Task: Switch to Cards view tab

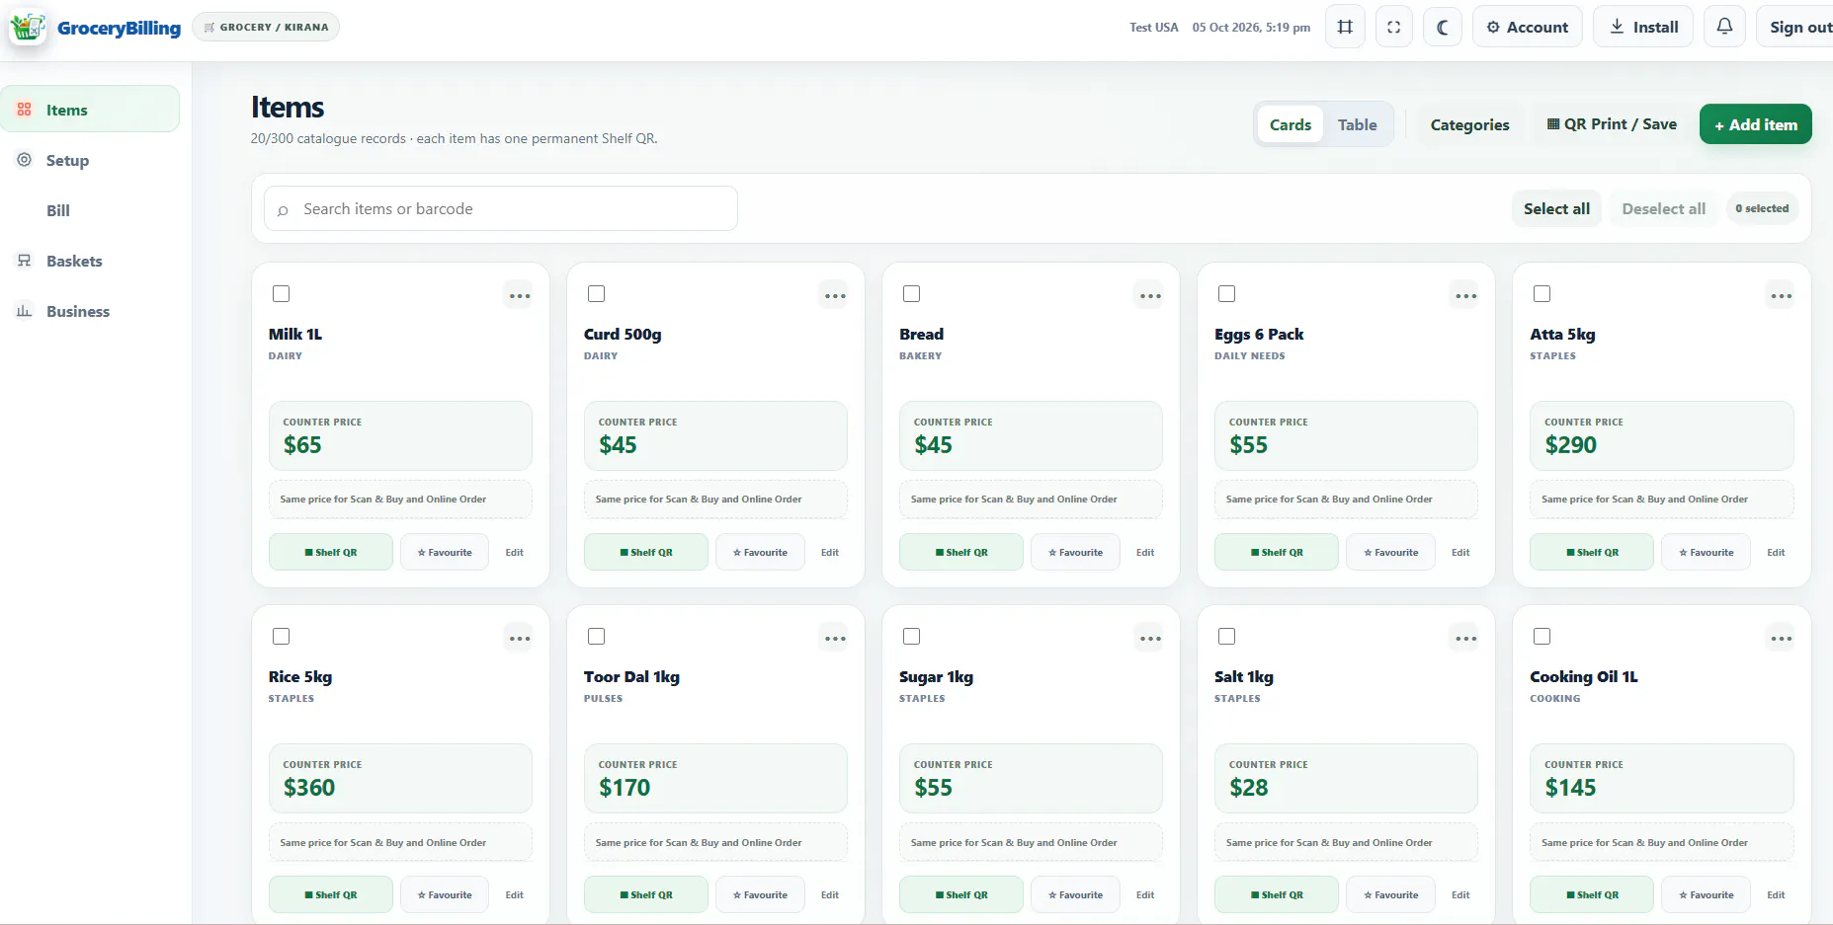Action: (x=1291, y=124)
